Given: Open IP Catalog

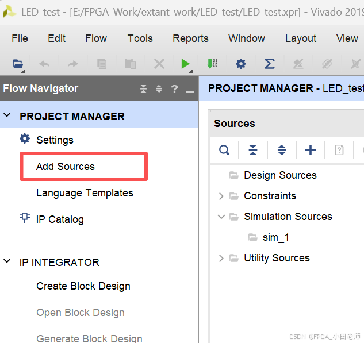Looking at the screenshot, I should (60, 219).
